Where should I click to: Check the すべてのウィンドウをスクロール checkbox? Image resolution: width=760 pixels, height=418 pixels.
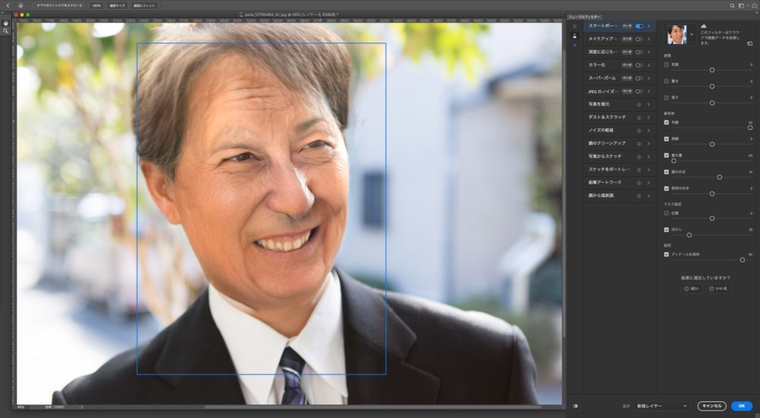click(34, 5)
